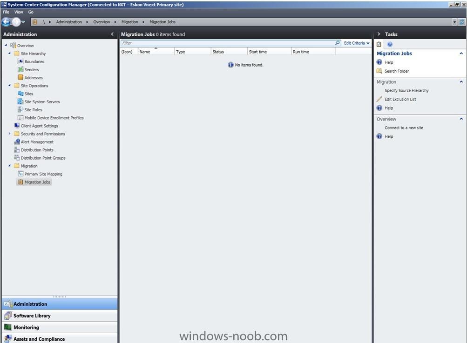Click the breadcrumb root node icon
The width and height of the screenshot is (467, 343).
[x=35, y=22]
